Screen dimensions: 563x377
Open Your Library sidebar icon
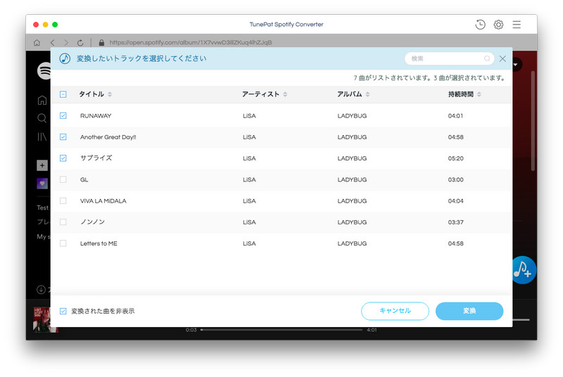tap(42, 136)
